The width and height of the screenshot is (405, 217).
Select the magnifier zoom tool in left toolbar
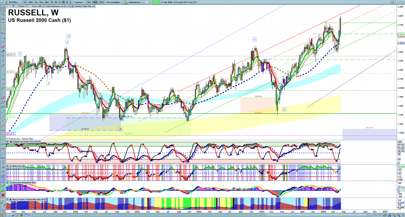3,14
